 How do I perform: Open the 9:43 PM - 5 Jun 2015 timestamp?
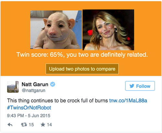(29, 115)
